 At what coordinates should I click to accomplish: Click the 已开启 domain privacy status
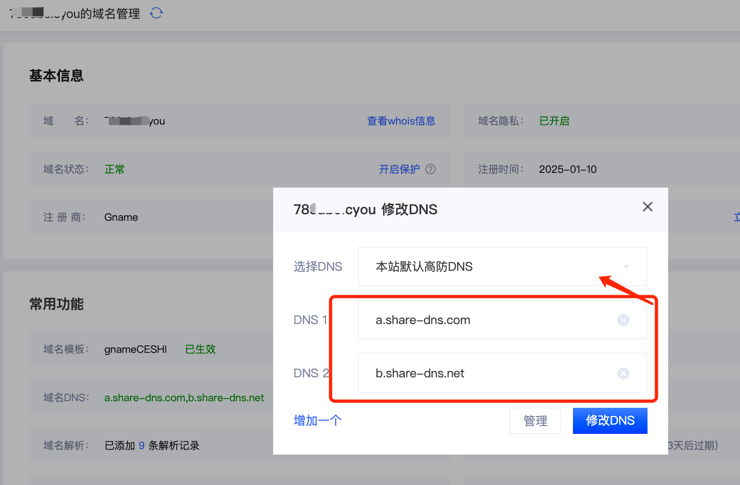pos(554,121)
